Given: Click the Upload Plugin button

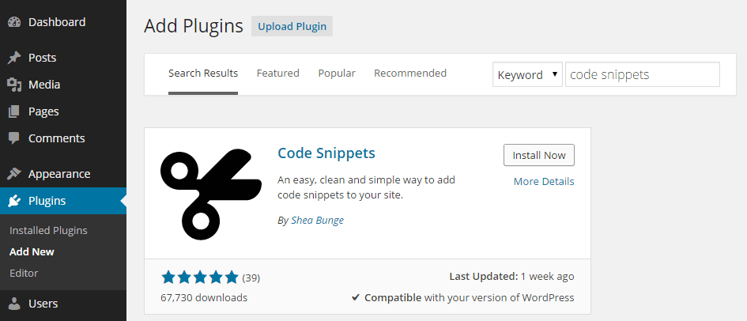Looking at the screenshot, I should (292, 26).
